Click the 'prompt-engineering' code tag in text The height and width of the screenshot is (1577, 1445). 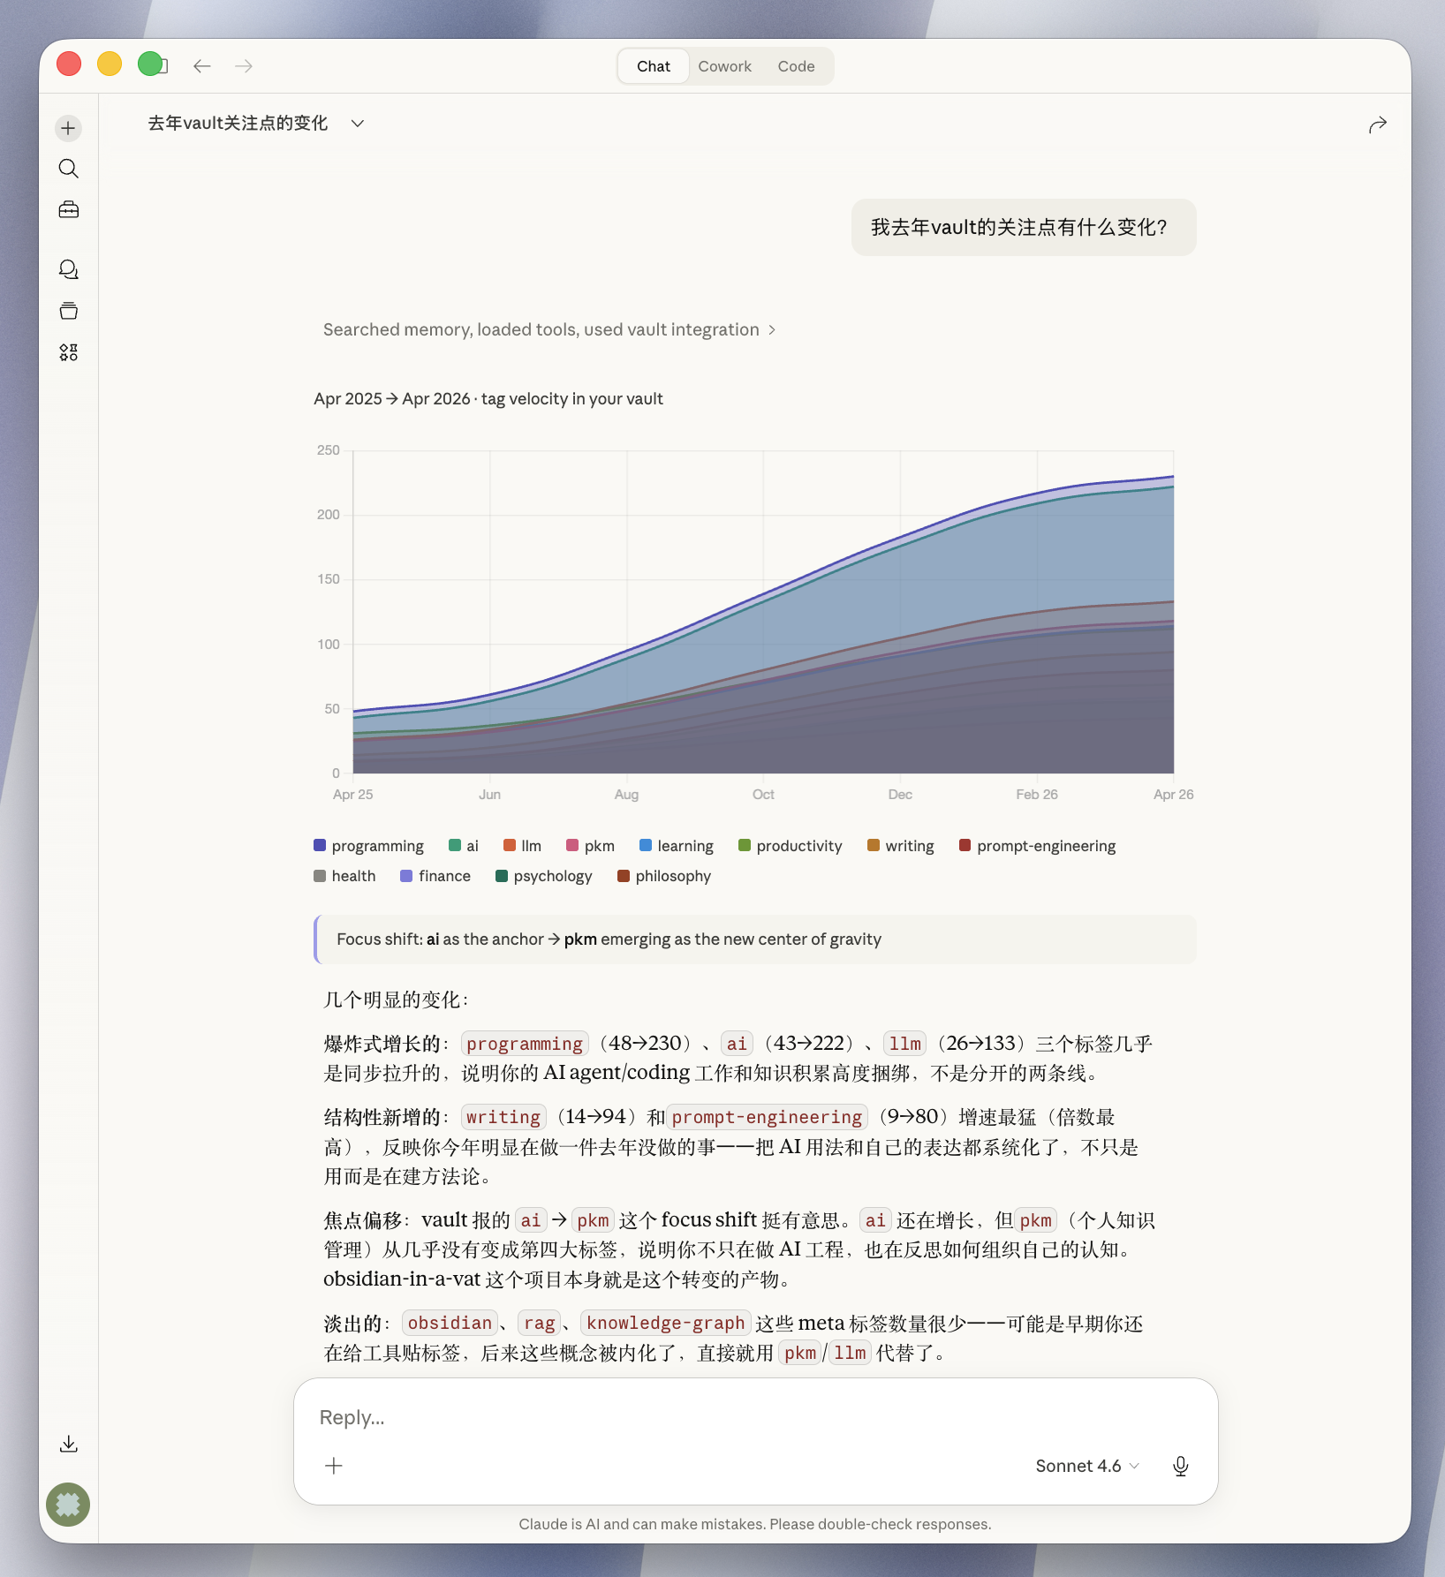pos(767,1117)
